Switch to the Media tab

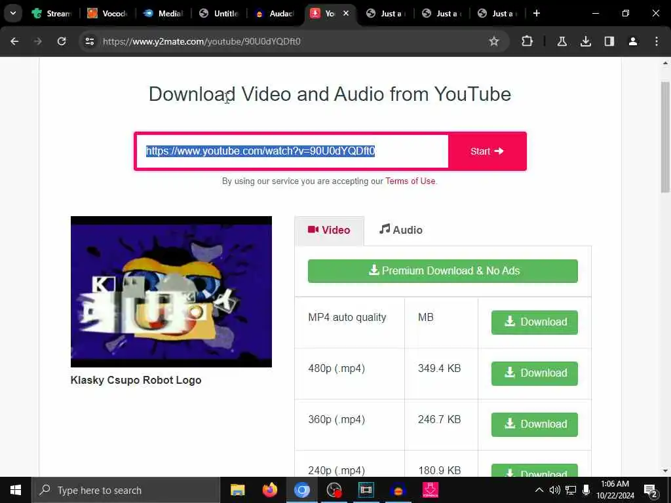[x=163, y=13]
